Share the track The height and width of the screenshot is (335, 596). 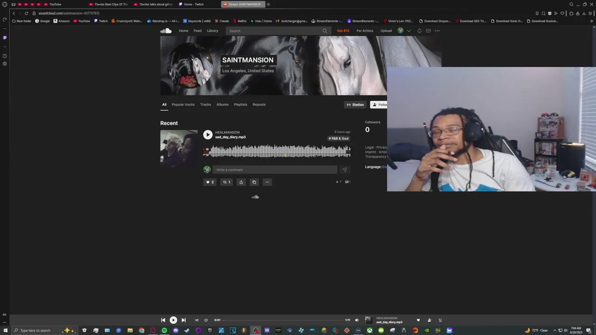tap(241, 182)
